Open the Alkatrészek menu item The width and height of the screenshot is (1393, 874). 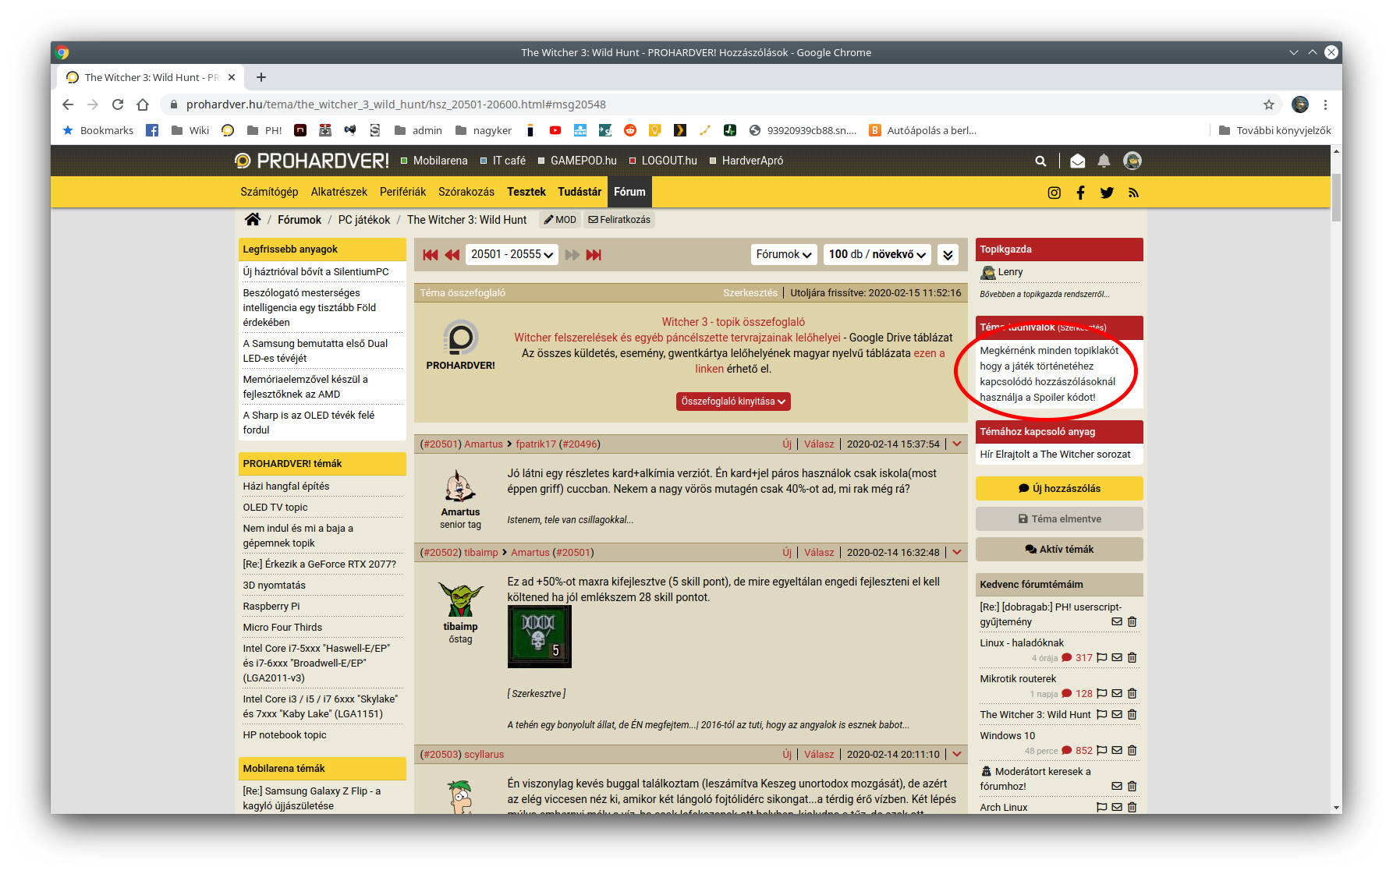click(x=339, y=192)
